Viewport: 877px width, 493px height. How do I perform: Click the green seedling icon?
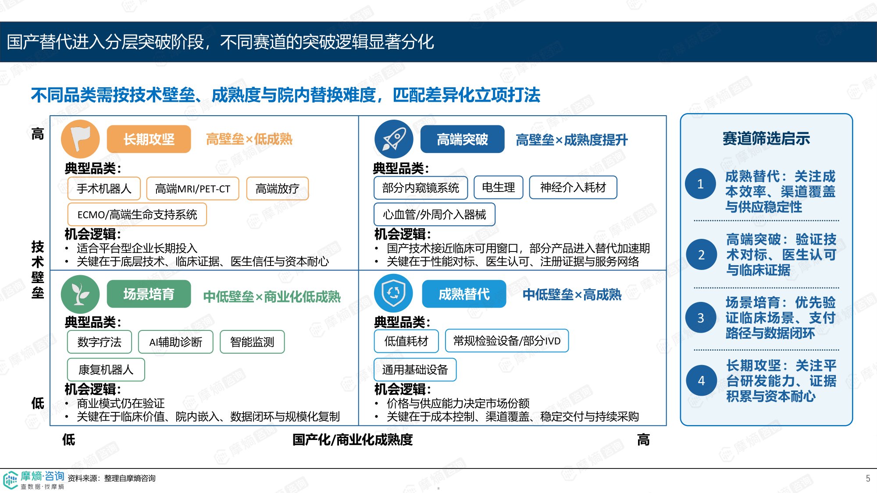80,294
